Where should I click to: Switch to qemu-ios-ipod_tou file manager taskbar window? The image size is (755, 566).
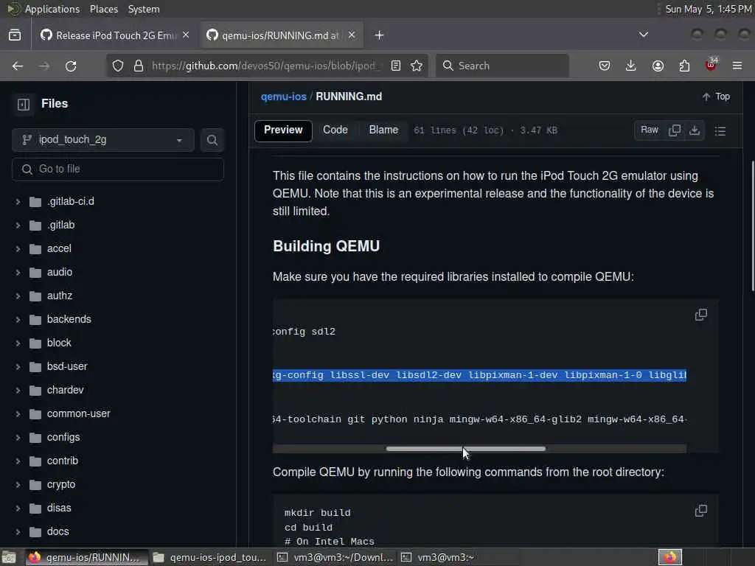click(x=210, y=557)
